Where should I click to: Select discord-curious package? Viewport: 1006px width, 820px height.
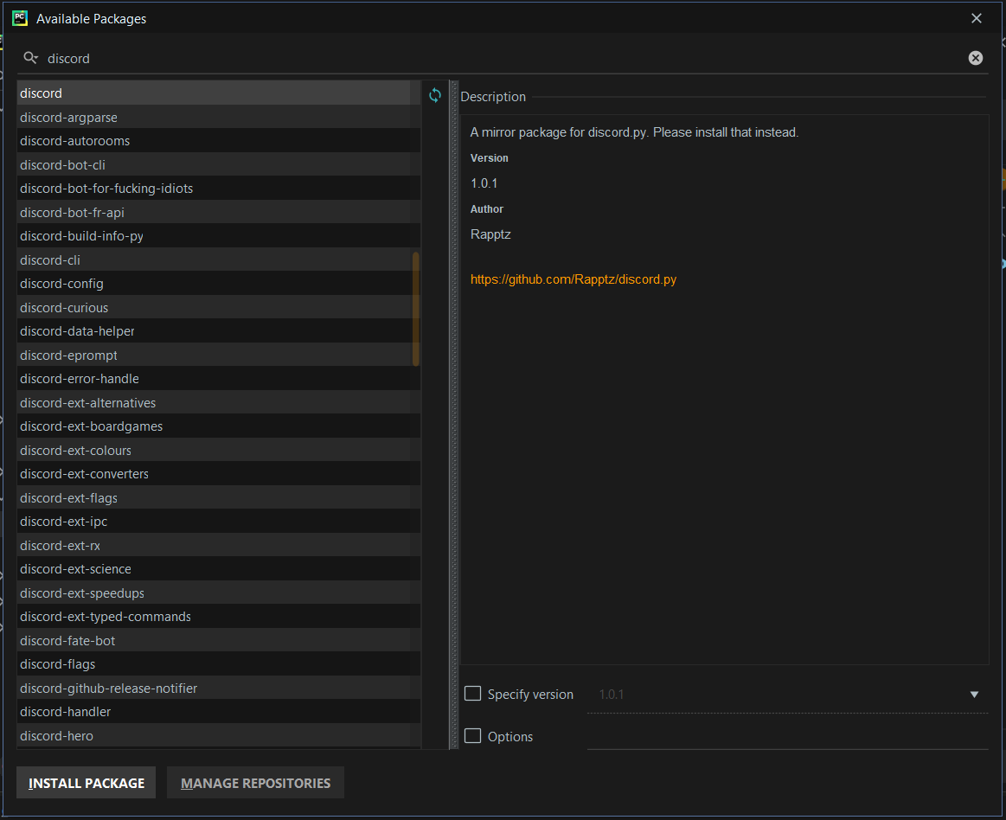coord(218,307)
